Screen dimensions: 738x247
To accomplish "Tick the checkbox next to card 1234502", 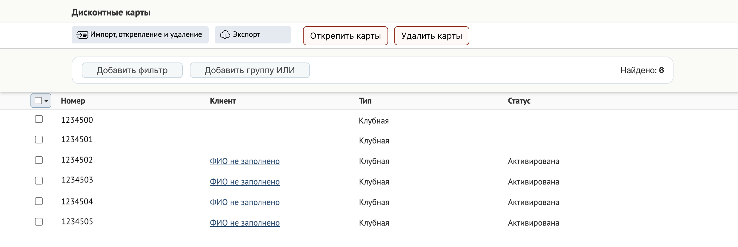I will [39, 160].
